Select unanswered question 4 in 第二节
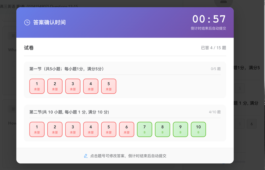265x170 pixels. (x=91, y=129)
